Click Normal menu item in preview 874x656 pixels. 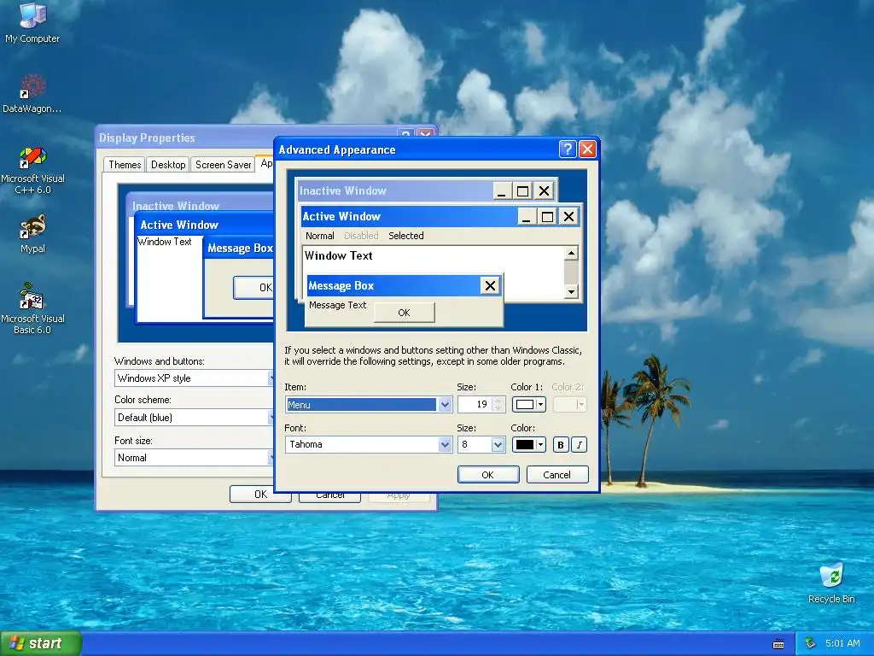pos(319,236)
